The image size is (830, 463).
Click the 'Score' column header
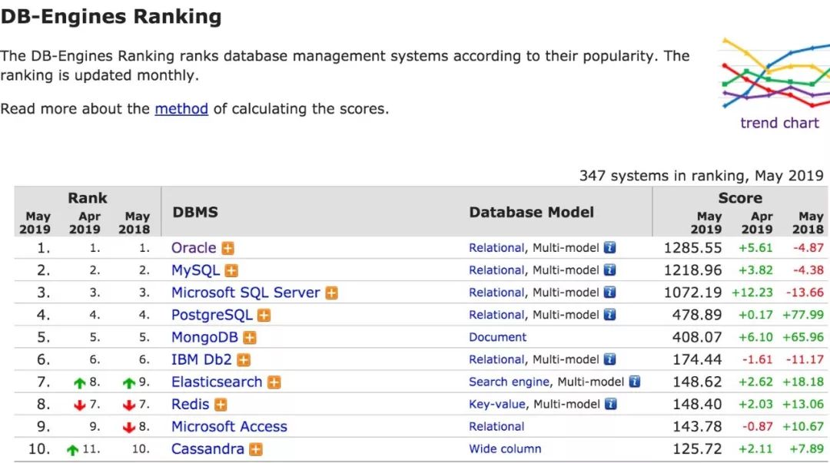(x=740, y=198)
